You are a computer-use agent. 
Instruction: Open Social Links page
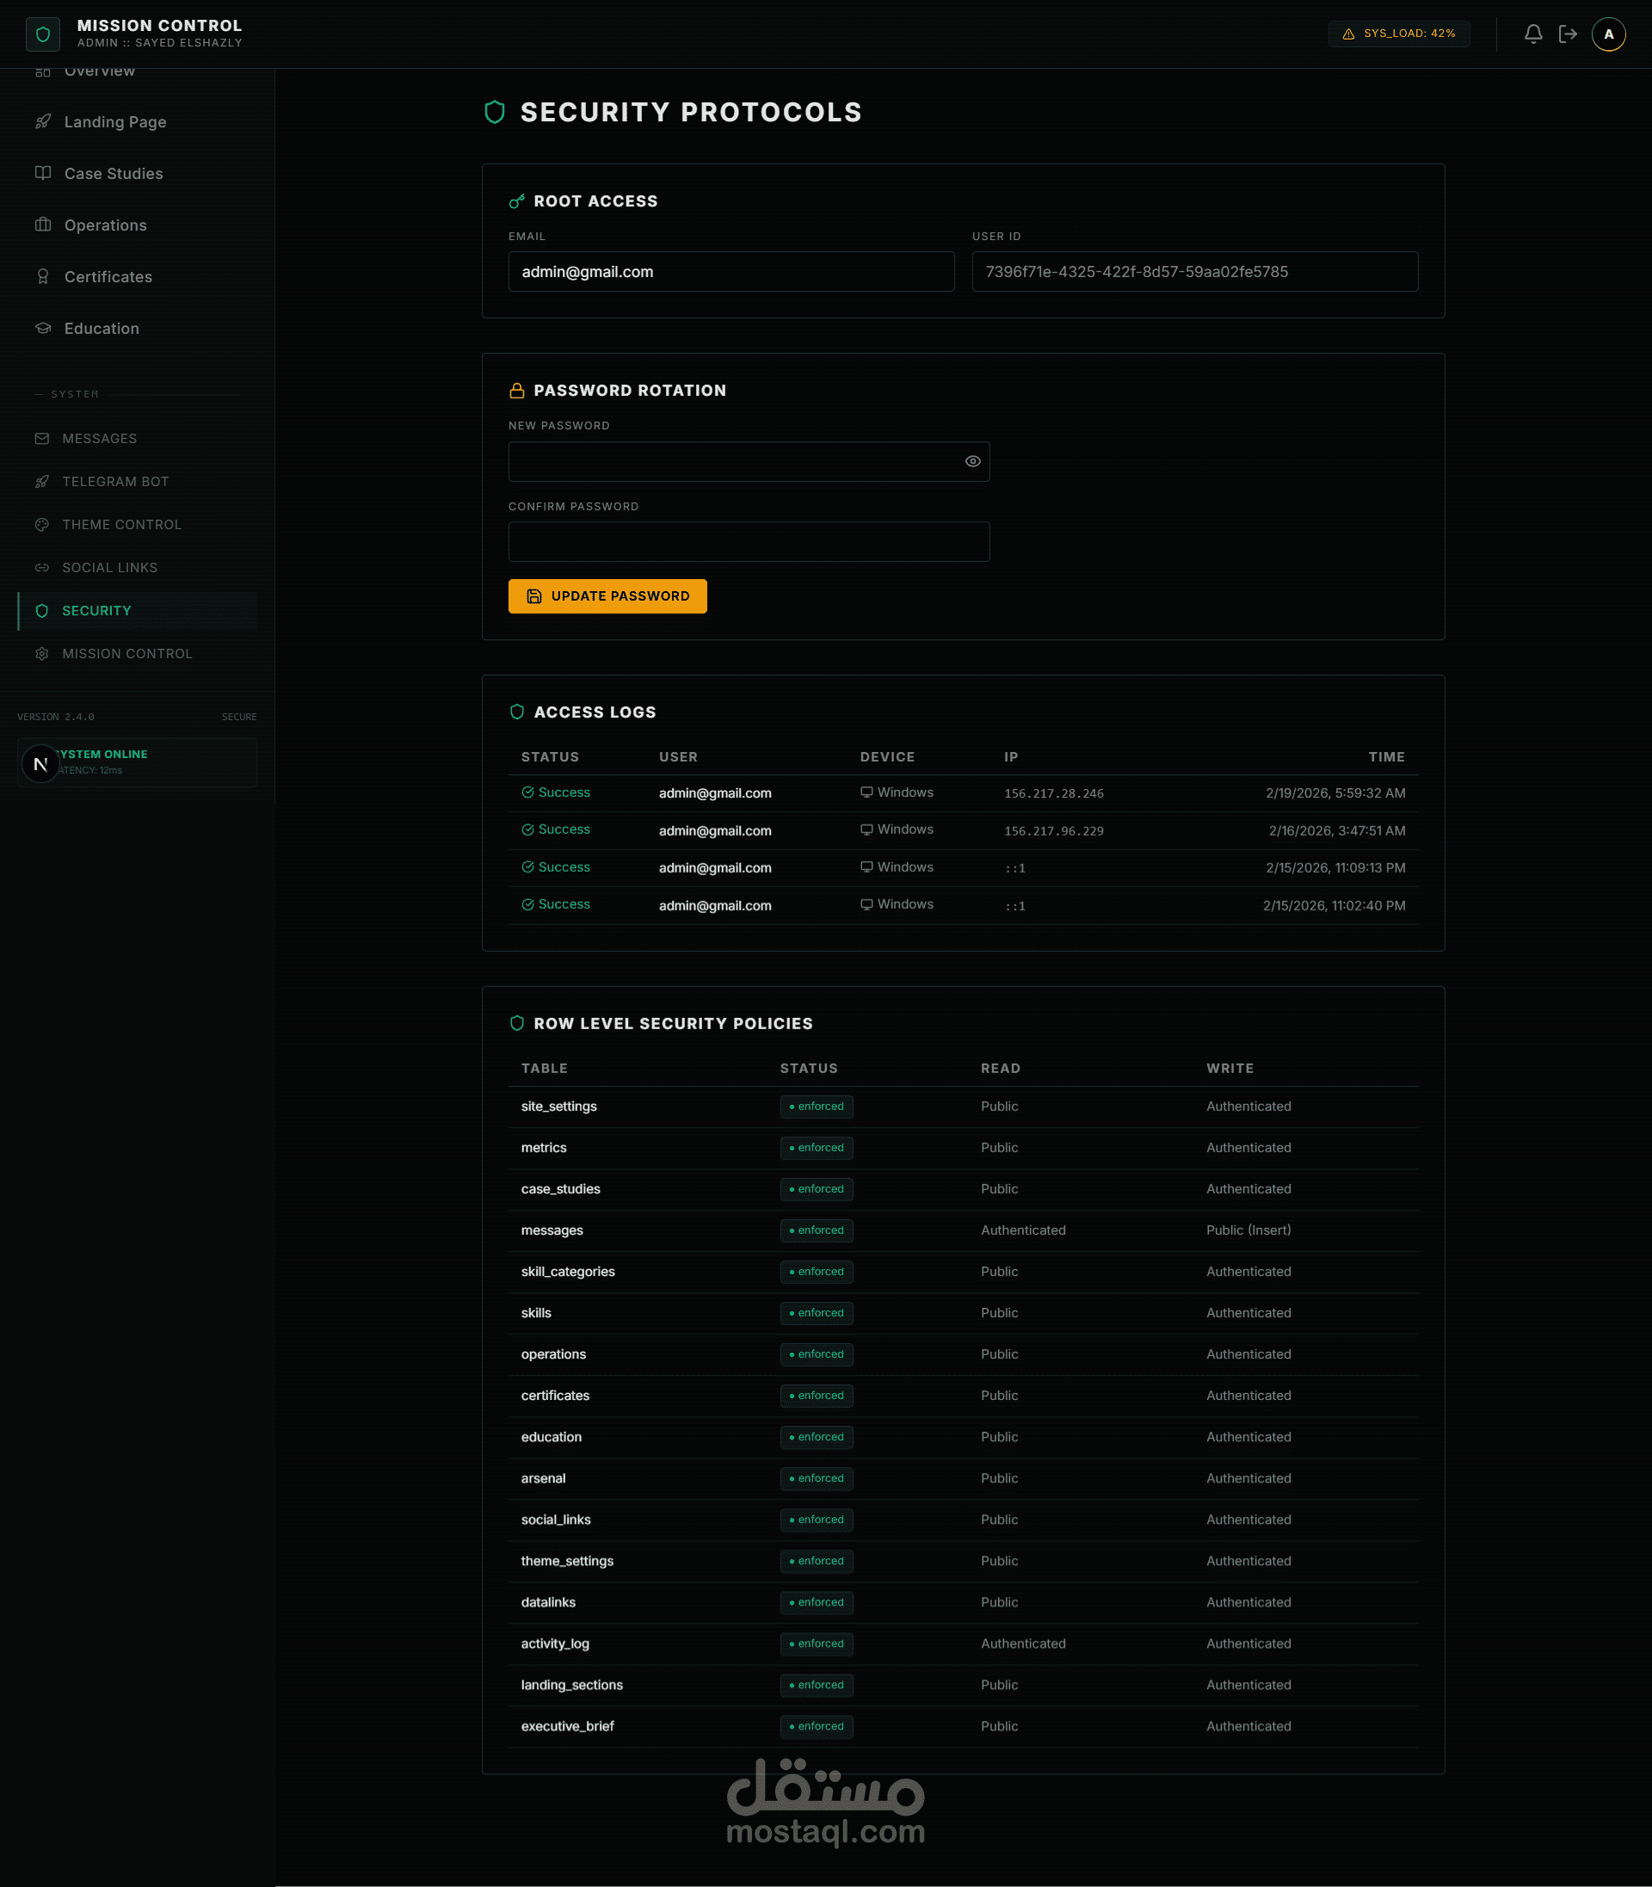click(x=110, y=567)
